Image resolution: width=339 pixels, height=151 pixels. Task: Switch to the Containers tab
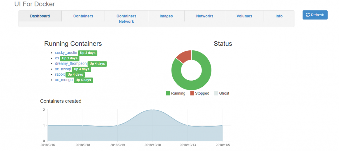83,16
